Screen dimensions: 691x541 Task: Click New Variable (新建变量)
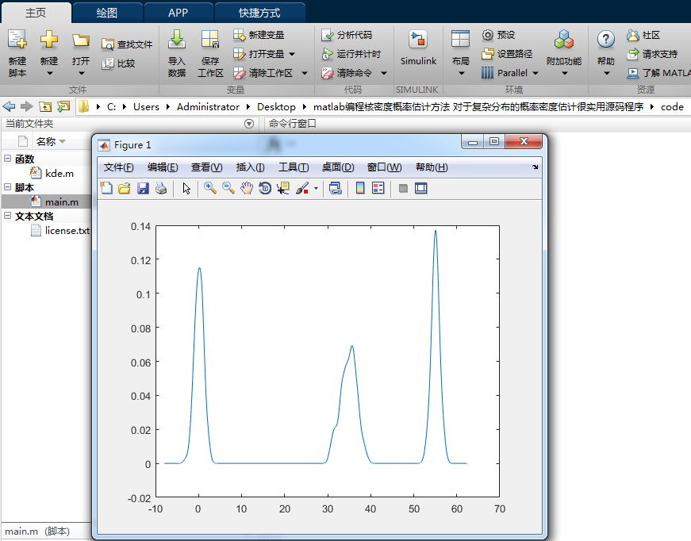pyautogui.click(x=259, y=34)
